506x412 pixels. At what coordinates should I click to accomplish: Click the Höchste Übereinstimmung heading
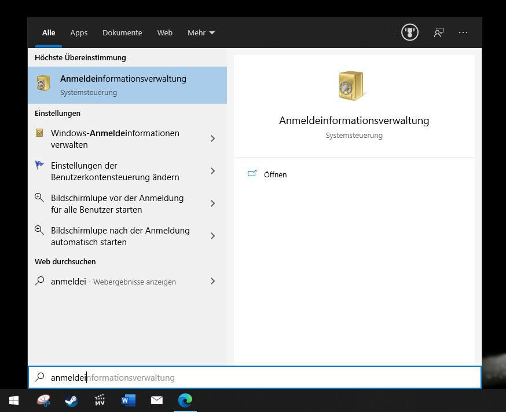tap(80, 57)
